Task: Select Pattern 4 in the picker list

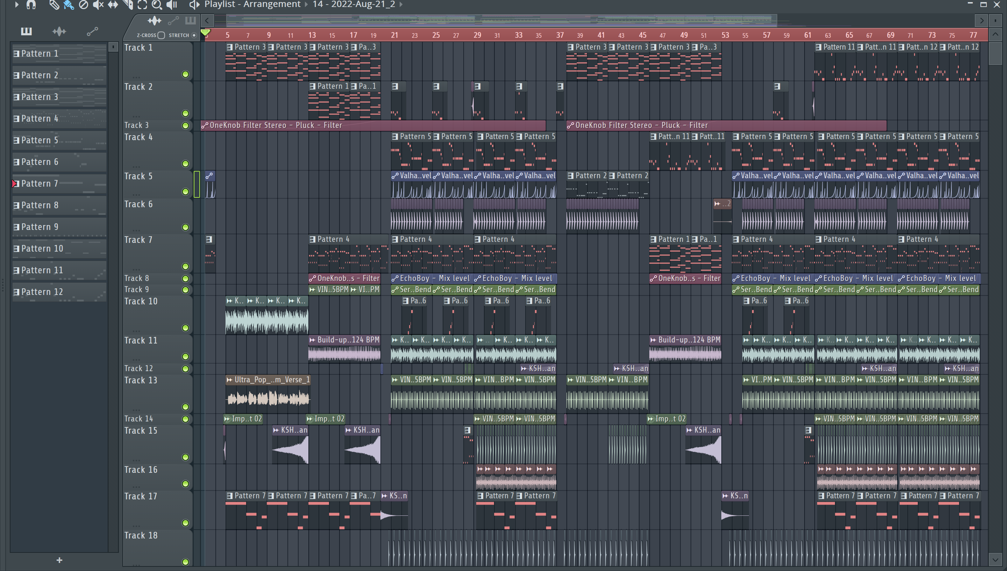Action: [x=60, y=118]
